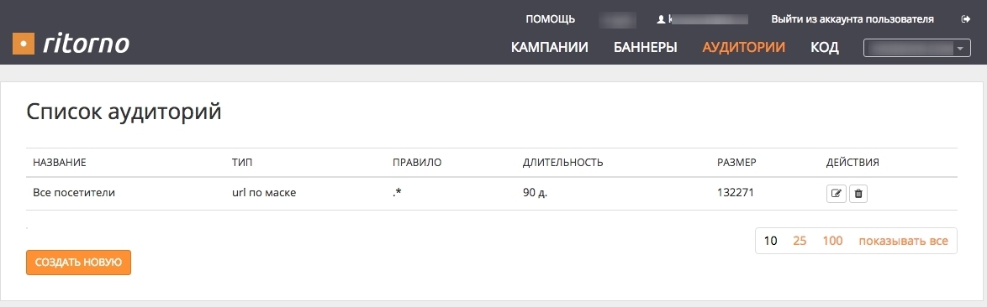Open the account selector dropdown
Viewport: 987px width, 307px height.
click(x=917, y=48)
